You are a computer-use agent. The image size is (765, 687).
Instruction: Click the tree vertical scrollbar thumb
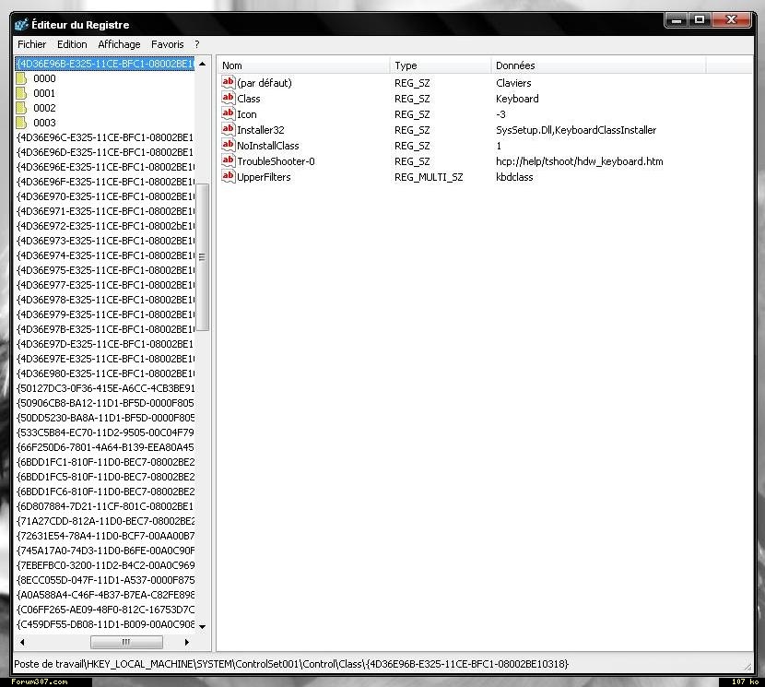point(203,257)
